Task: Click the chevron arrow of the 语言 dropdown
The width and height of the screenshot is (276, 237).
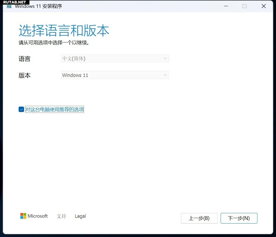Action: coord(165,58)
